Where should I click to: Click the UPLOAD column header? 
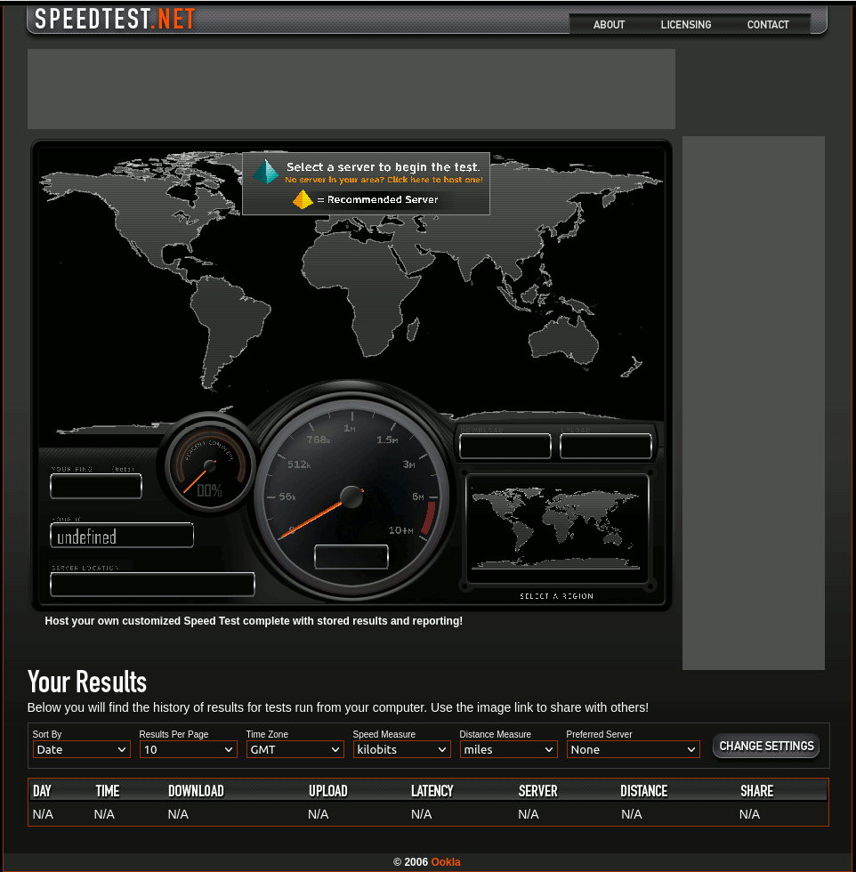[328, 791]
